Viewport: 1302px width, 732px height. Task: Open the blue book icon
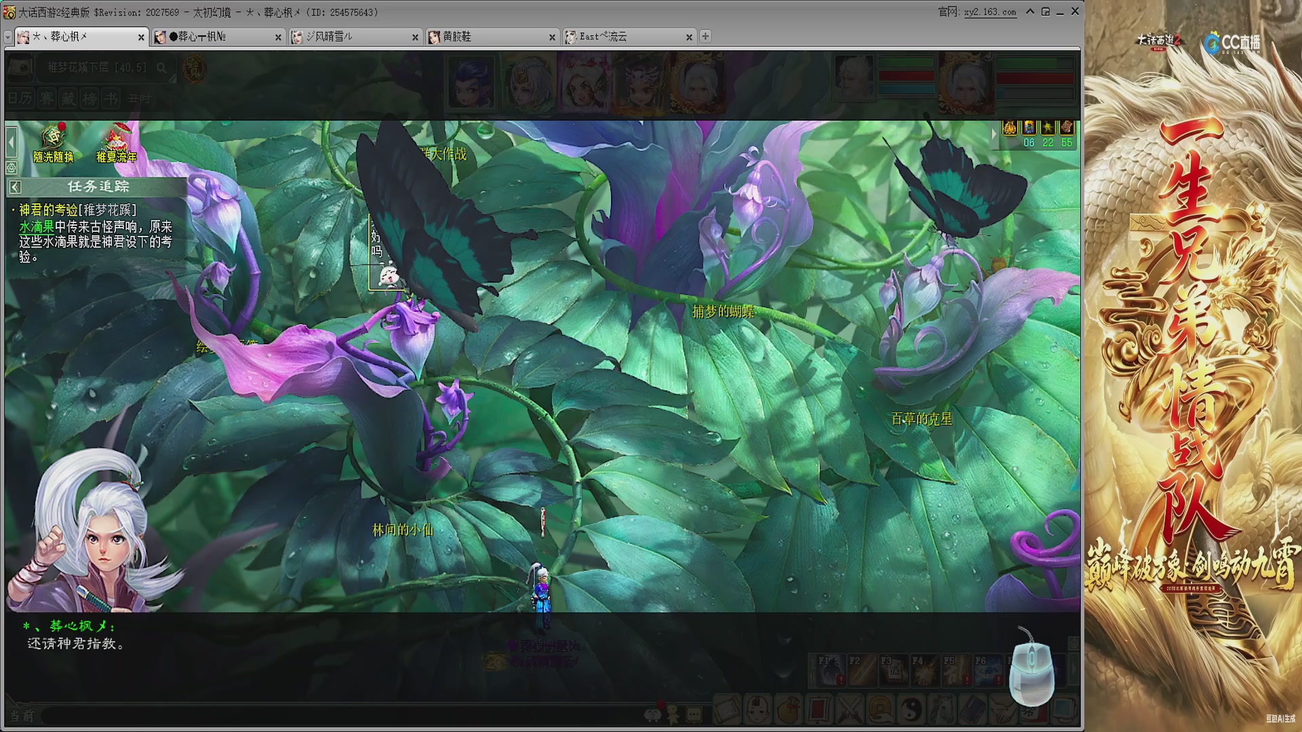[x=972, y=710]
